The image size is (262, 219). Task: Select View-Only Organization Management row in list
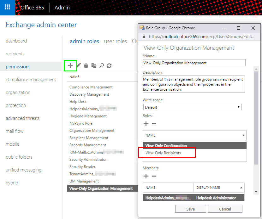[102, 188]
